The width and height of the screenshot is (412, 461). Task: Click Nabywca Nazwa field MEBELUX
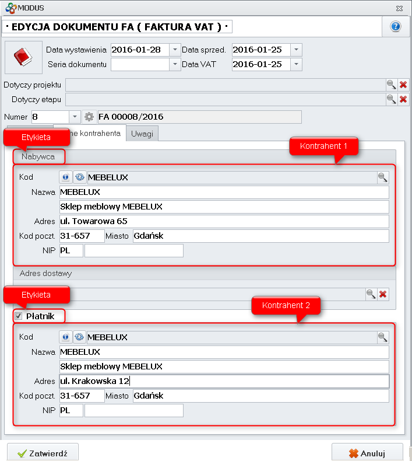(224, 192)
